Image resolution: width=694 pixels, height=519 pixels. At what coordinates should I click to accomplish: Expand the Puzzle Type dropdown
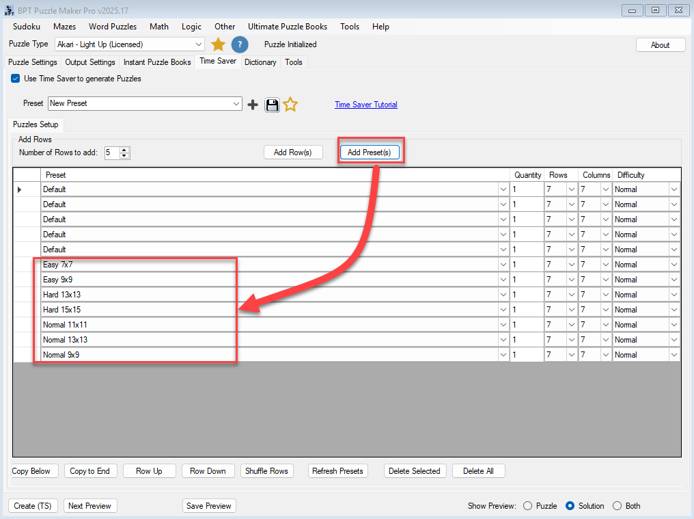(x=199, y=44)
